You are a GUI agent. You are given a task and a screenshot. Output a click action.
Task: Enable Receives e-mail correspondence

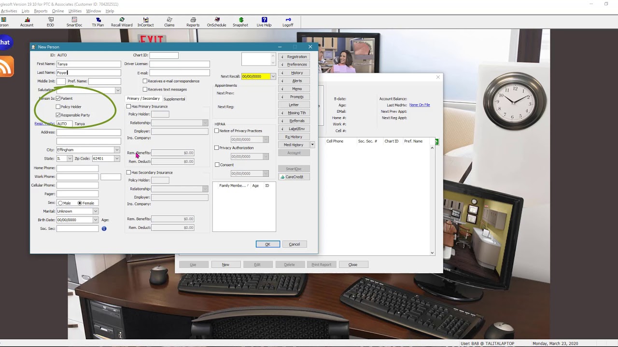[145, 81]
